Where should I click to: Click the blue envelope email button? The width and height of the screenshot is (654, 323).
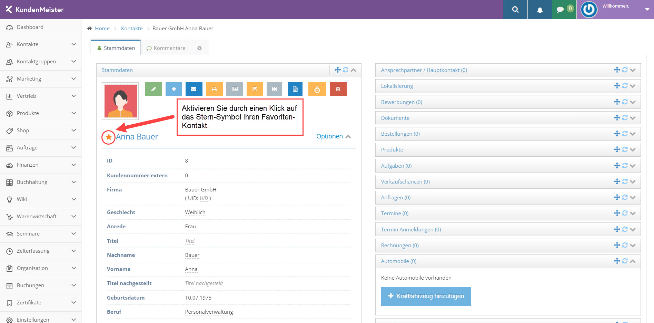pyautogui.click(x=194, y=89)
